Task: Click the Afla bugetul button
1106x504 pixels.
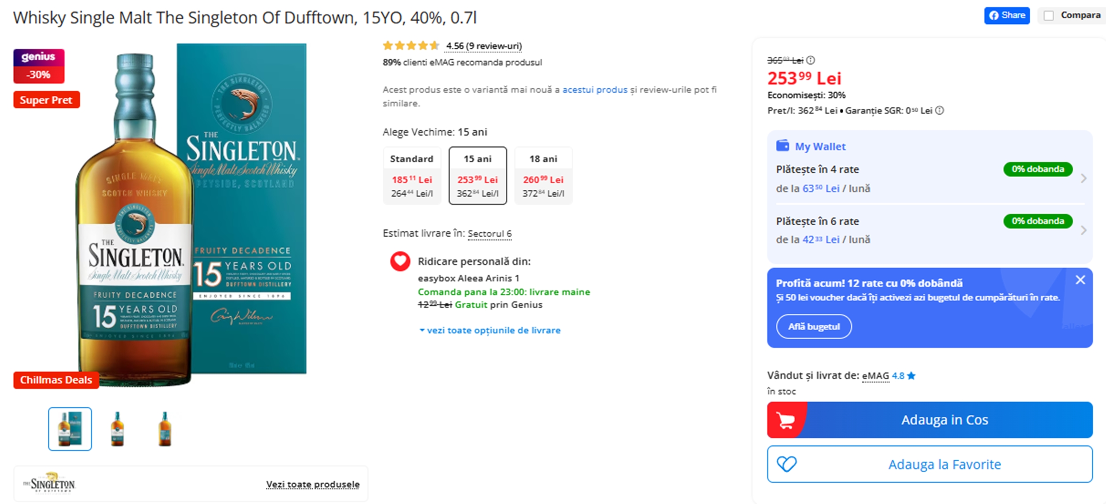Action: pyautogui.click(x=814, y=326)
